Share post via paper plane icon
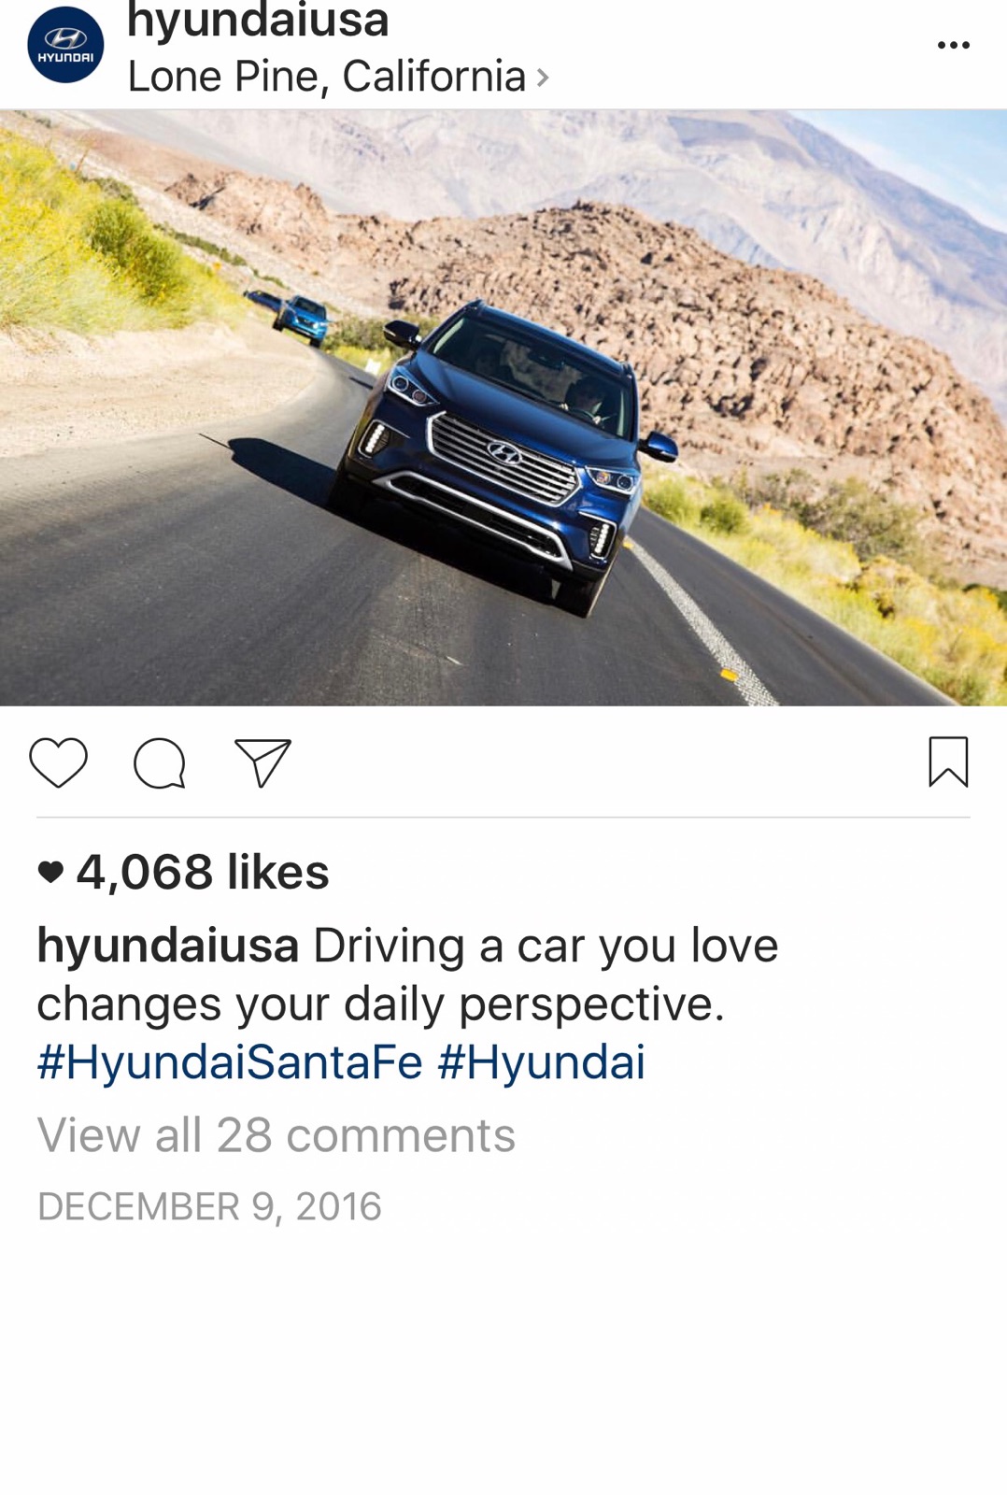The image size is (1007, 1495). [262, 762]
